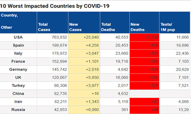The height and width of the screenshot is (114, 191).
Task: Select the red USA new deaths cell
Action: coord(145,37)
